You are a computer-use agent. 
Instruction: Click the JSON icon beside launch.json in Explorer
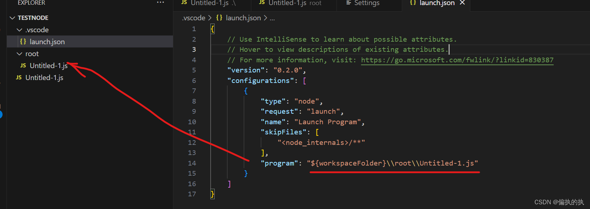click(x=23, y=42)
